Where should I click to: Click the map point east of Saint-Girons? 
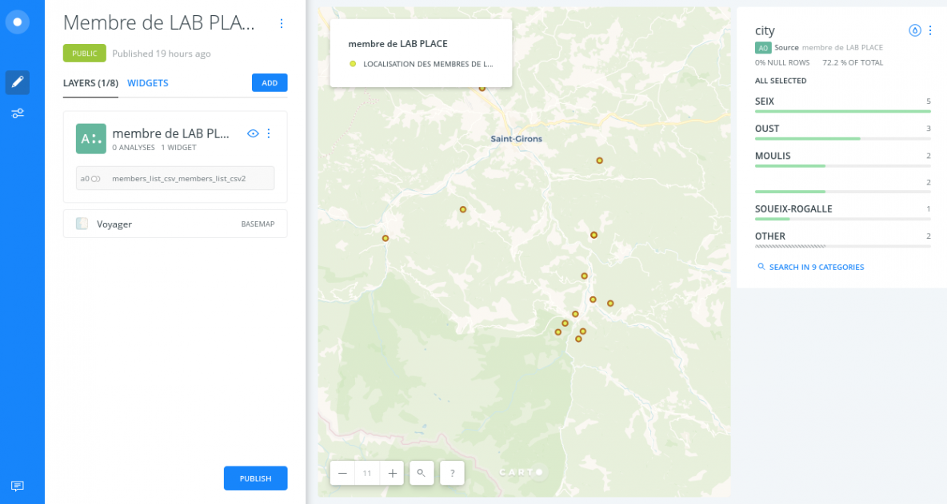click(600, 161)
